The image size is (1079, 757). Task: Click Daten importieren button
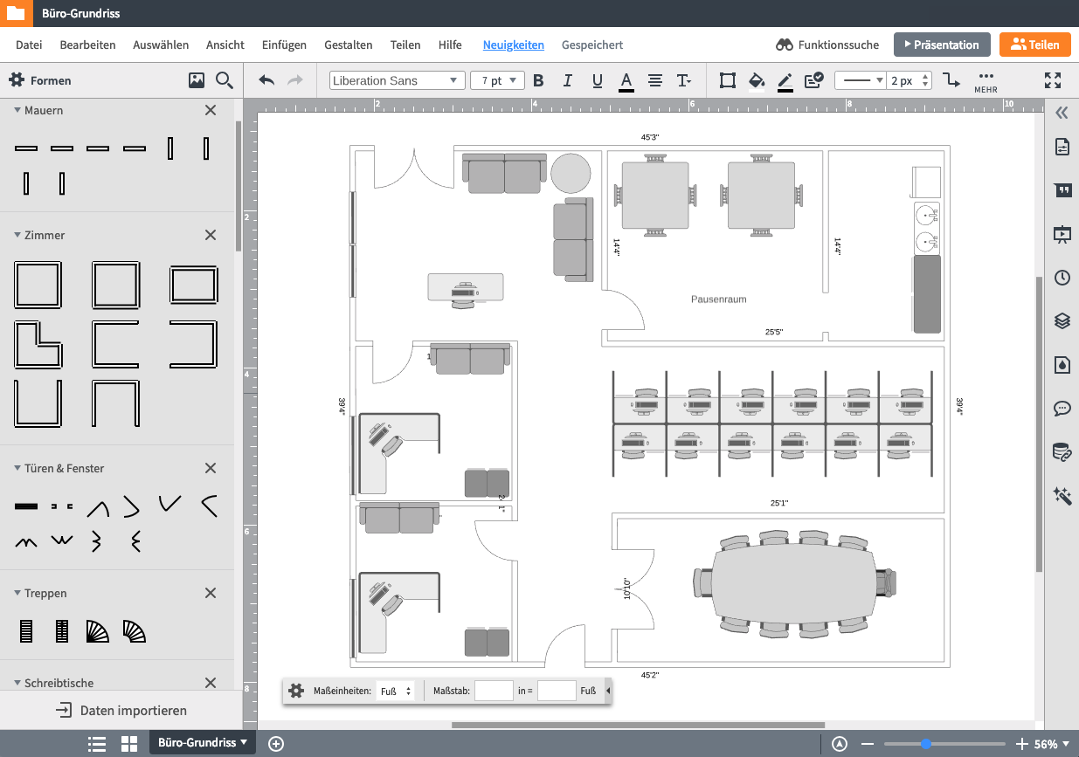tap(121, 710)
